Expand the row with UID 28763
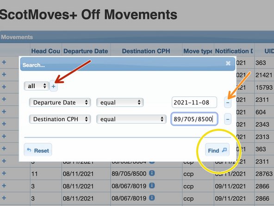 pyautogui.click(x=4, y=174)
